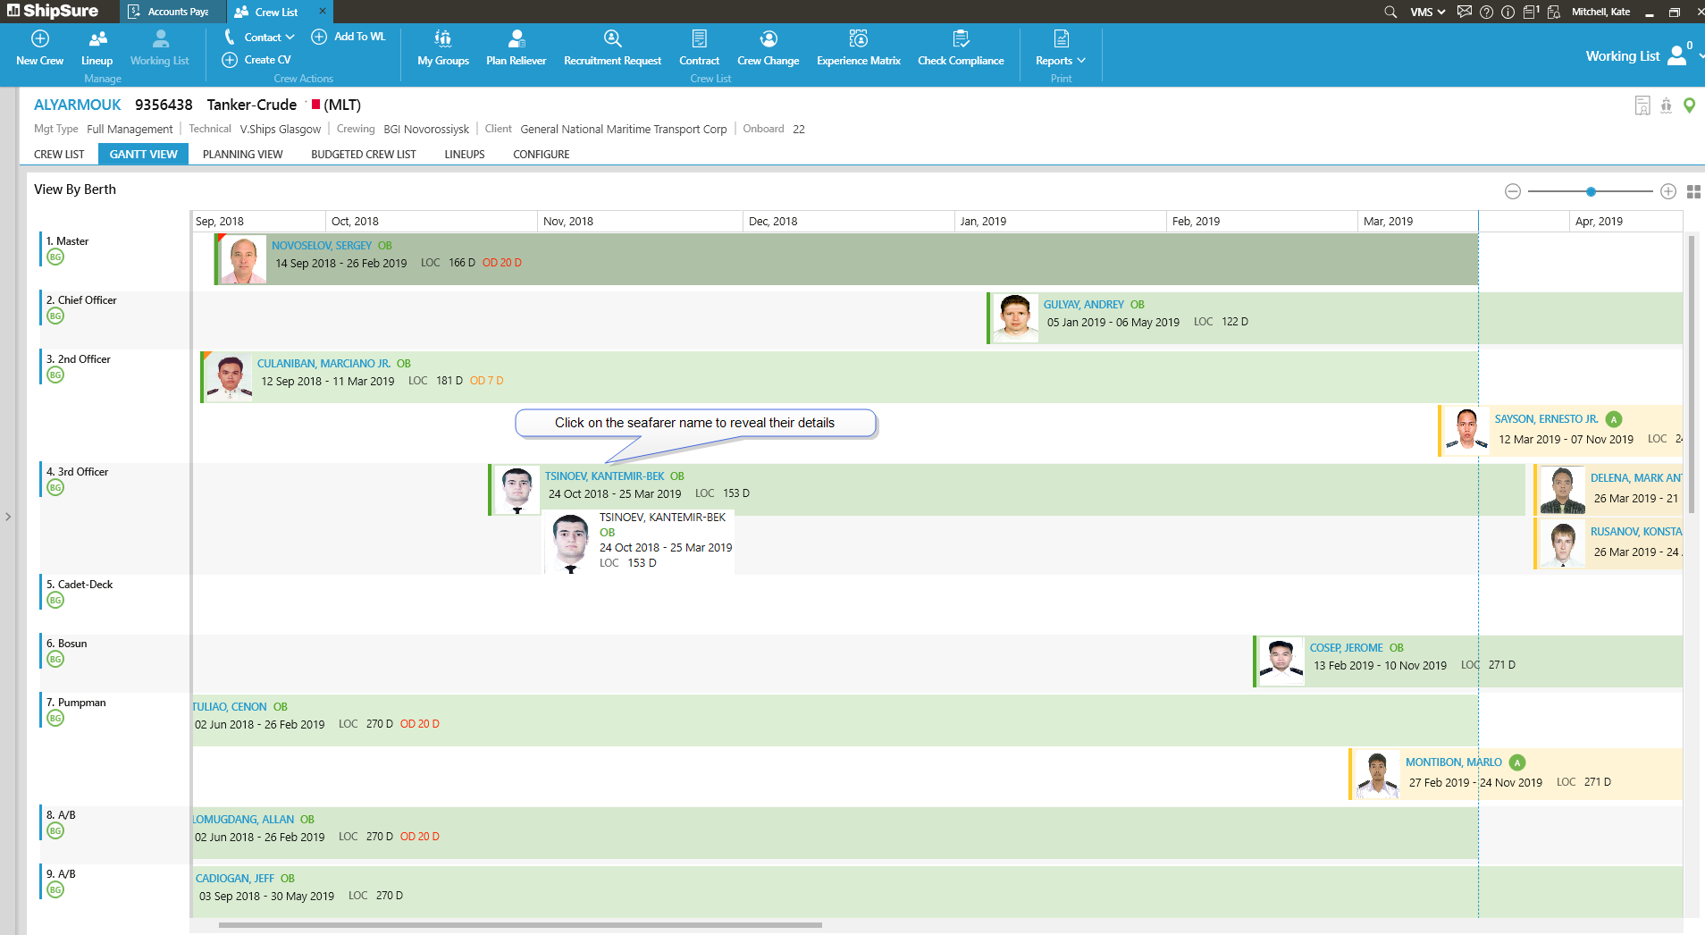Image resolution: width=1705 pixels, height=935 pixels.
Task: Click seafarer name GULYAY, ANDREY
Action: [1083, 305]
